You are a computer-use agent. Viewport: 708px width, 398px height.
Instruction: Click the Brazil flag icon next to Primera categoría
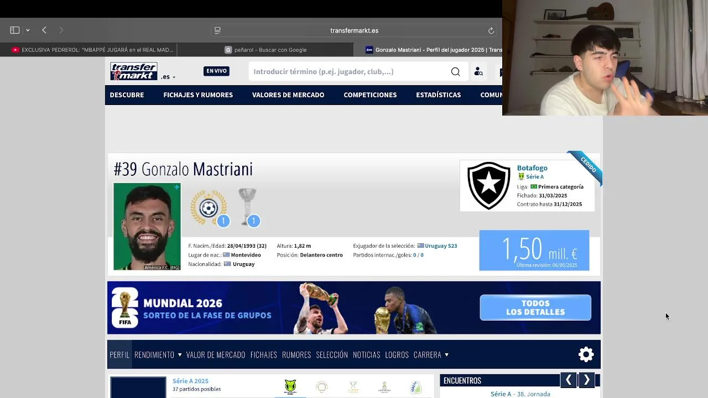[x=534, y=187]
